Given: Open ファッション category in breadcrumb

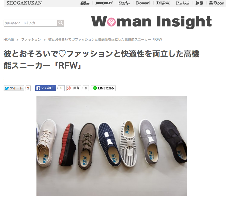Looking at the screenshot, I should click(31, 40).
